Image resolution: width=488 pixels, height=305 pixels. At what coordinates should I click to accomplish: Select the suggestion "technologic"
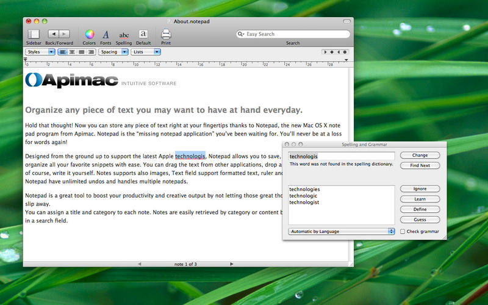pos(303,196)
